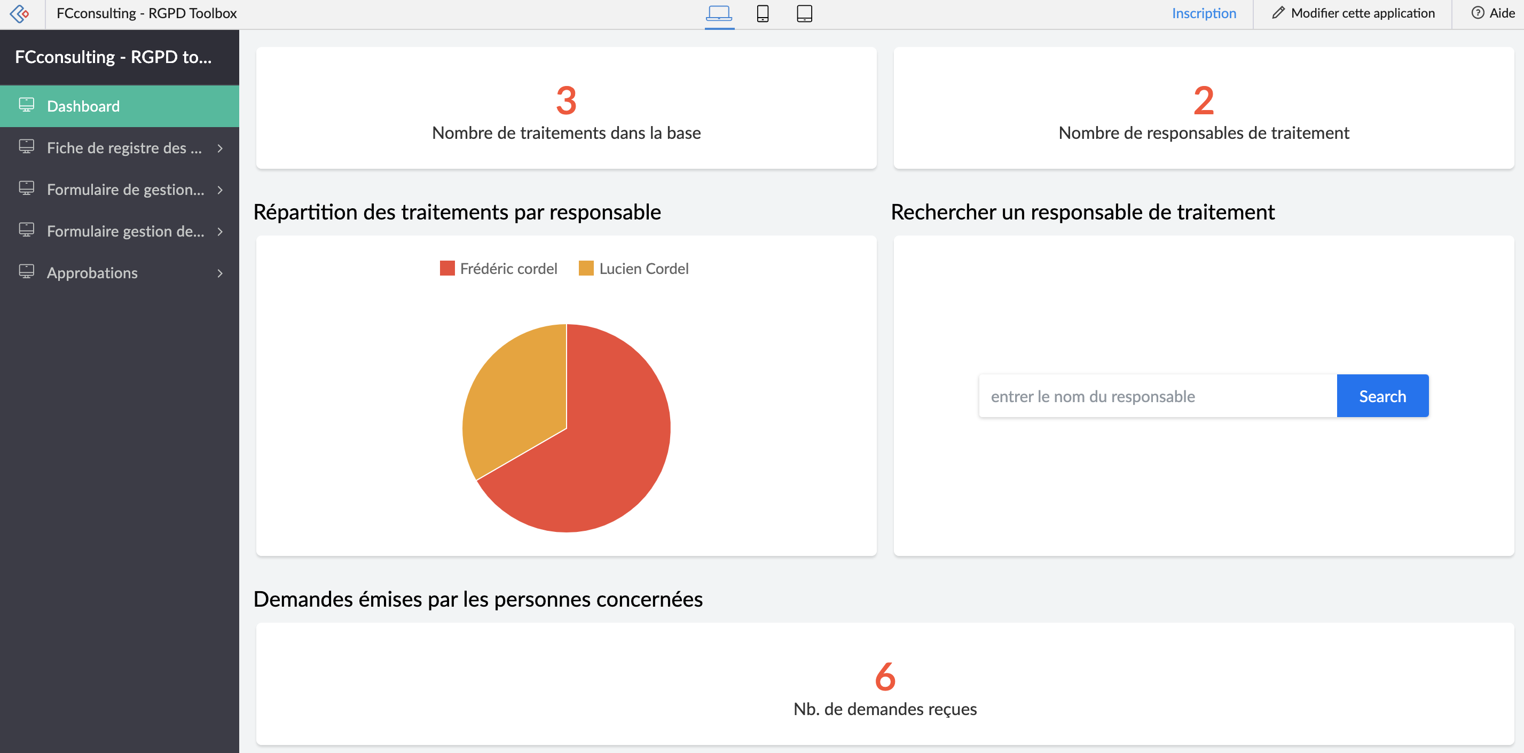Click the Dashboard monitor icon
1524x753 pixels.
27,105
